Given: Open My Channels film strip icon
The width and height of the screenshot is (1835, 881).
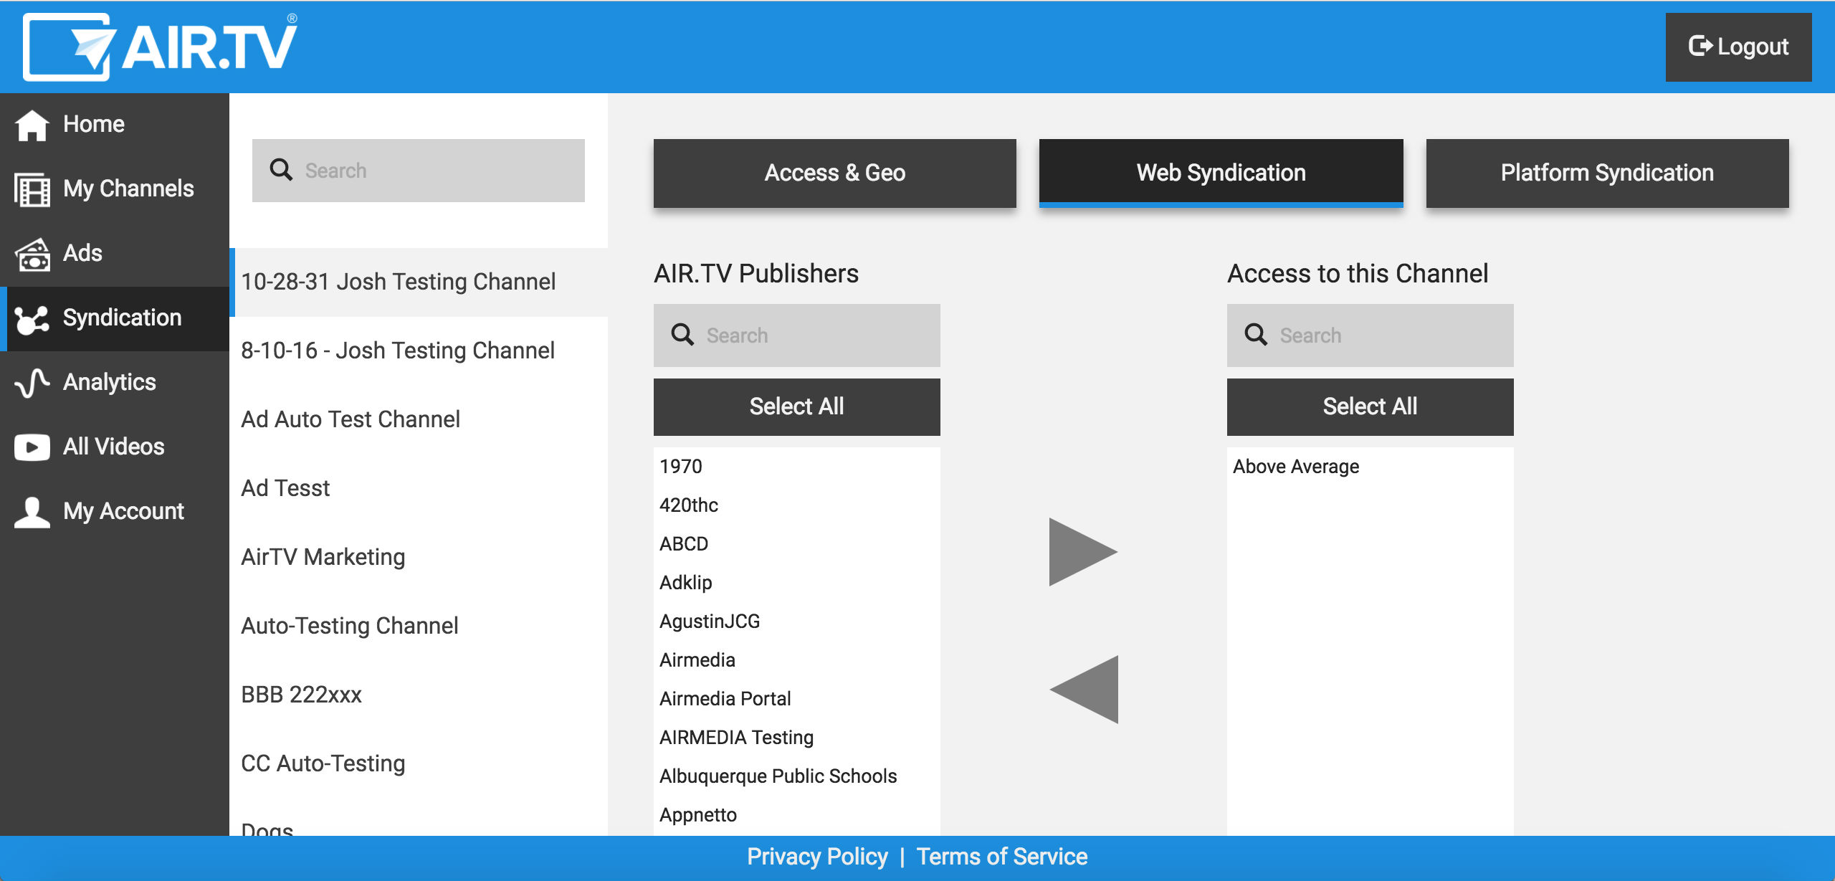Looking at the screenshot, I should [x=32, y=189].
